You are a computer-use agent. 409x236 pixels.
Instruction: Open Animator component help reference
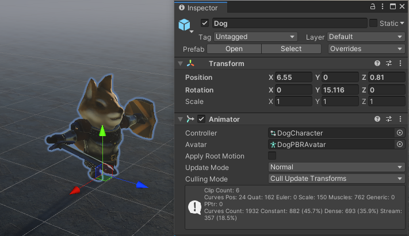(x=377, y=119)
